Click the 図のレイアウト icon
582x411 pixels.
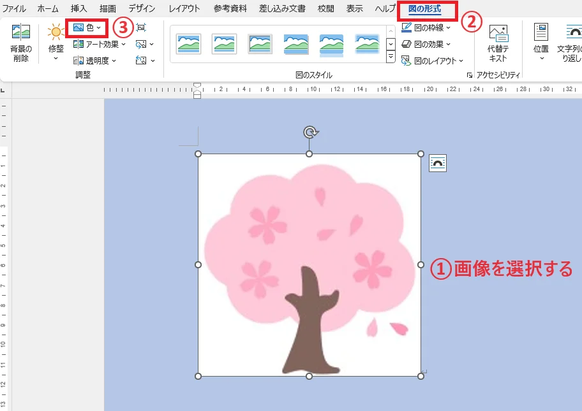click(x=406, y=61)
